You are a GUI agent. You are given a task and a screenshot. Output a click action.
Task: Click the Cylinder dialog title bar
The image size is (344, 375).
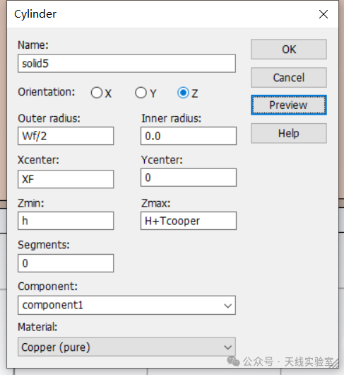click(x=162, y=14)
